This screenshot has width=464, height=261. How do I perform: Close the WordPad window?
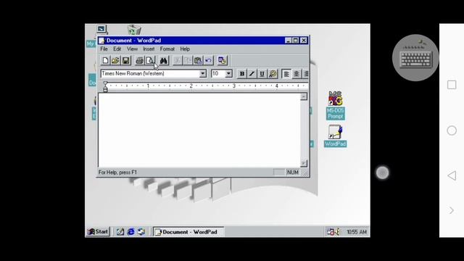coord(304,41)
